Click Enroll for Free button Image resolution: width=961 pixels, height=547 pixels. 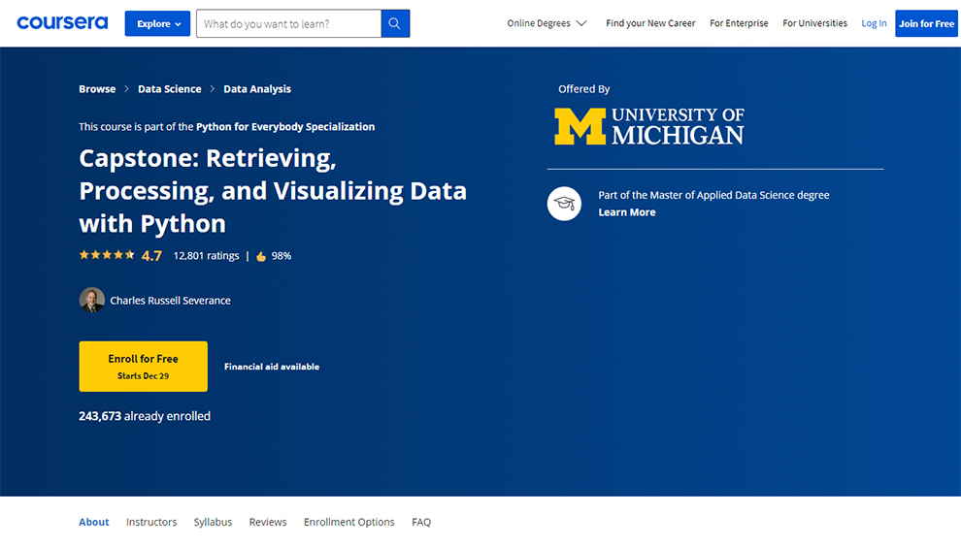tap(143, 367)
